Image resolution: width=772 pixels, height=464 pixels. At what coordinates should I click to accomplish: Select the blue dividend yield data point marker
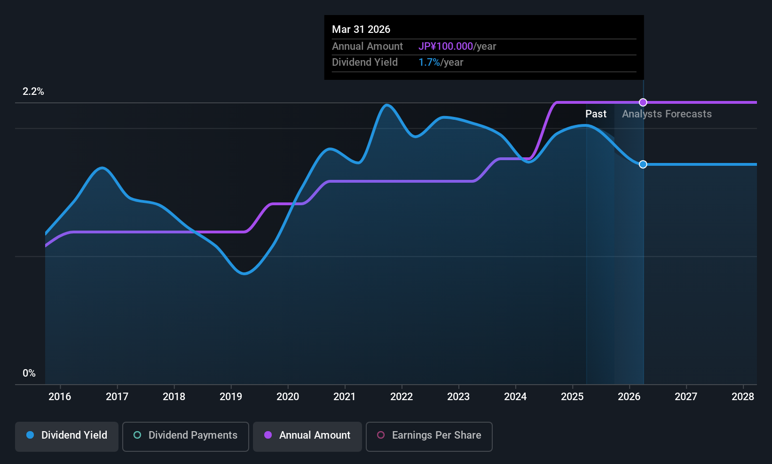pos(643,164)
